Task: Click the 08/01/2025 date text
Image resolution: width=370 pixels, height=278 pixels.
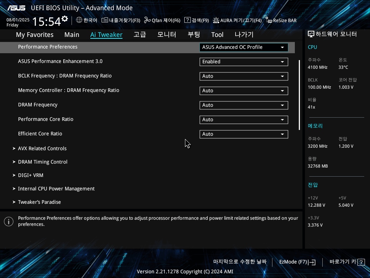Action: pyautogui.click(x=18, y=20)
